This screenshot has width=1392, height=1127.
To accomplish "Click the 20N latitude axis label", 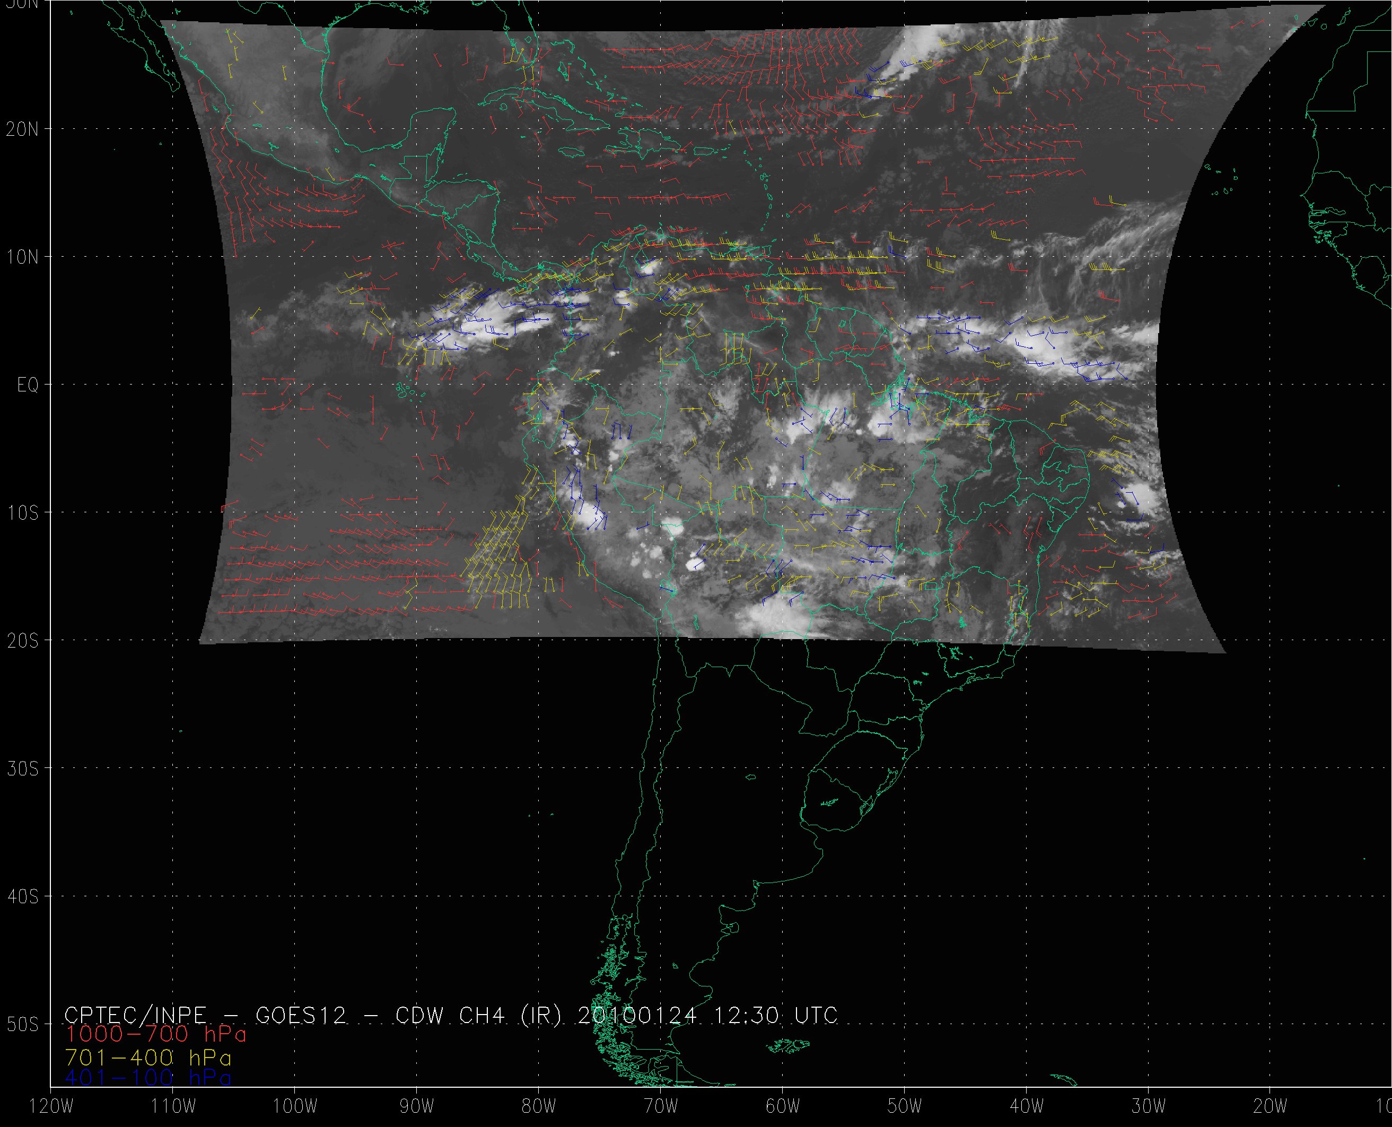I will 23,129.
